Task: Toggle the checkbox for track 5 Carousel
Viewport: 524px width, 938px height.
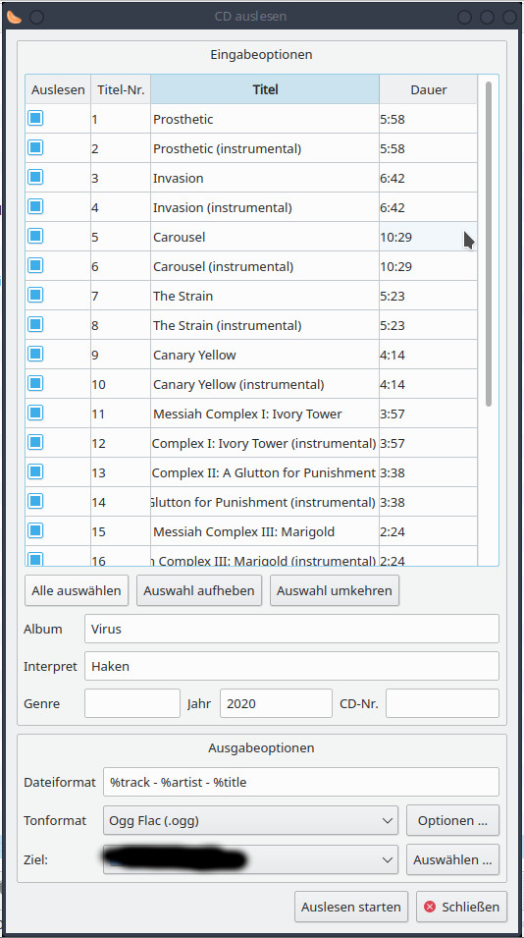Action: tap(35, 236)
